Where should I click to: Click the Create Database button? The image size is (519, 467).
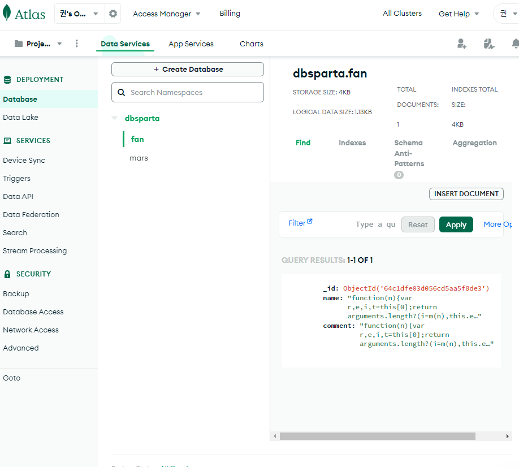[x=188, y=69]
